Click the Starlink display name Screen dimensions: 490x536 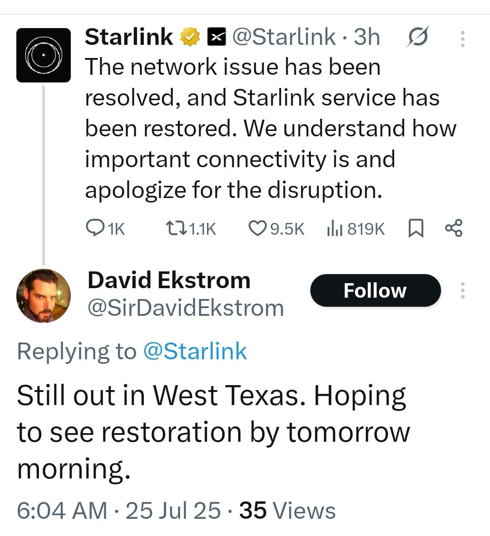pyautogui.click(x=129, y=37)
